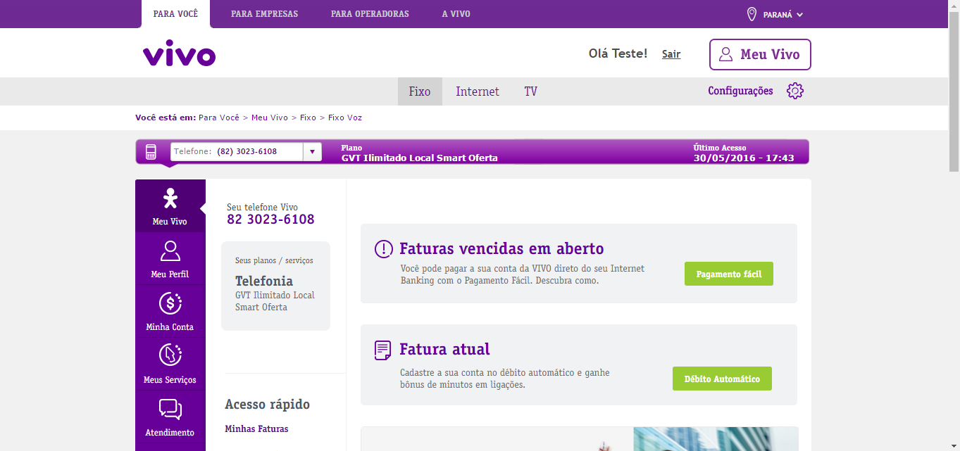The height and width of the screenshot is (451, 960).
Task: Switch to Para Operadoras tab
Action: pyautogui.click(x=370, y=14)
